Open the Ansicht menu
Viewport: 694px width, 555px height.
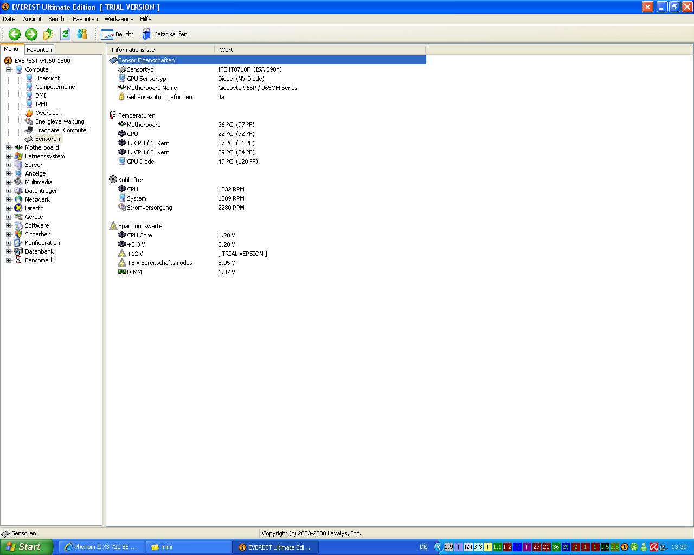click(x=33, y=19)
